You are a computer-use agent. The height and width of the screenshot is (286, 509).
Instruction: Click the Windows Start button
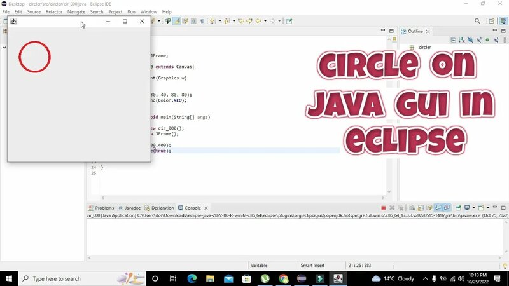(9, 278)
